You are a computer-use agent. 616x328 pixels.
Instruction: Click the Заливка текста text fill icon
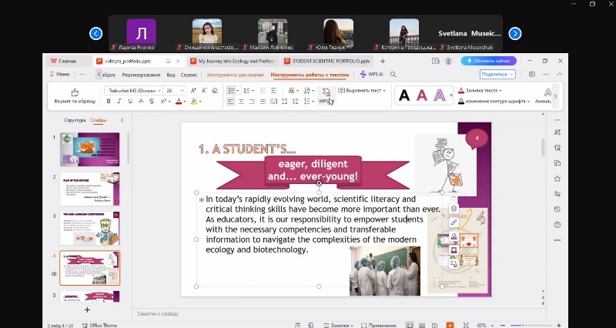460,90
